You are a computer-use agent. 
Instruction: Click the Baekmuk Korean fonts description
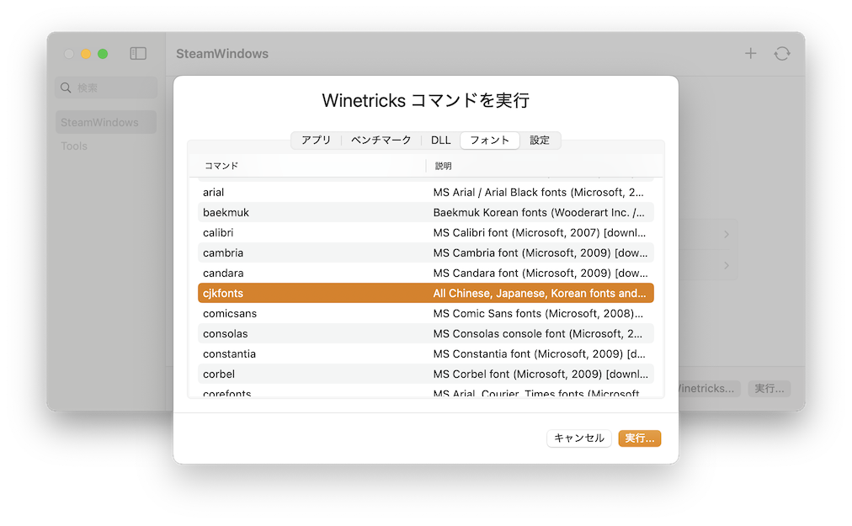coord(539,212)
